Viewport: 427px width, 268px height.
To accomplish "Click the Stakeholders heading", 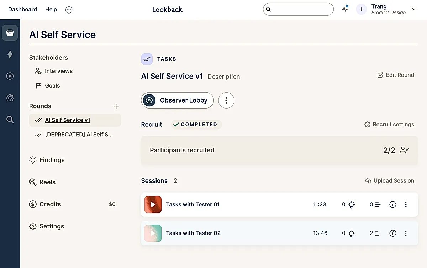I will [48, 58].
